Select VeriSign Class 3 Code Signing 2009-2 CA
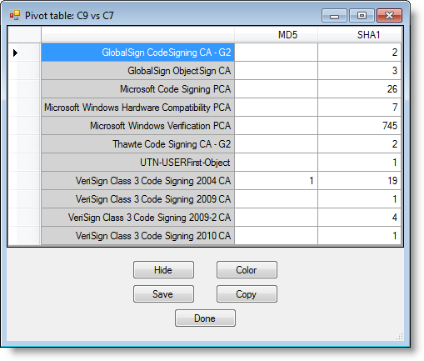 point(138,218)
